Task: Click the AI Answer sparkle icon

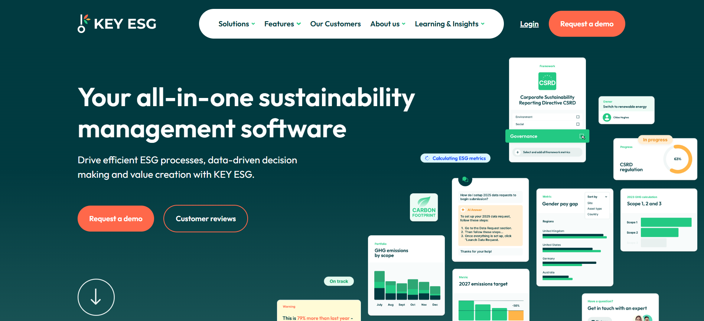Action: 463,210
